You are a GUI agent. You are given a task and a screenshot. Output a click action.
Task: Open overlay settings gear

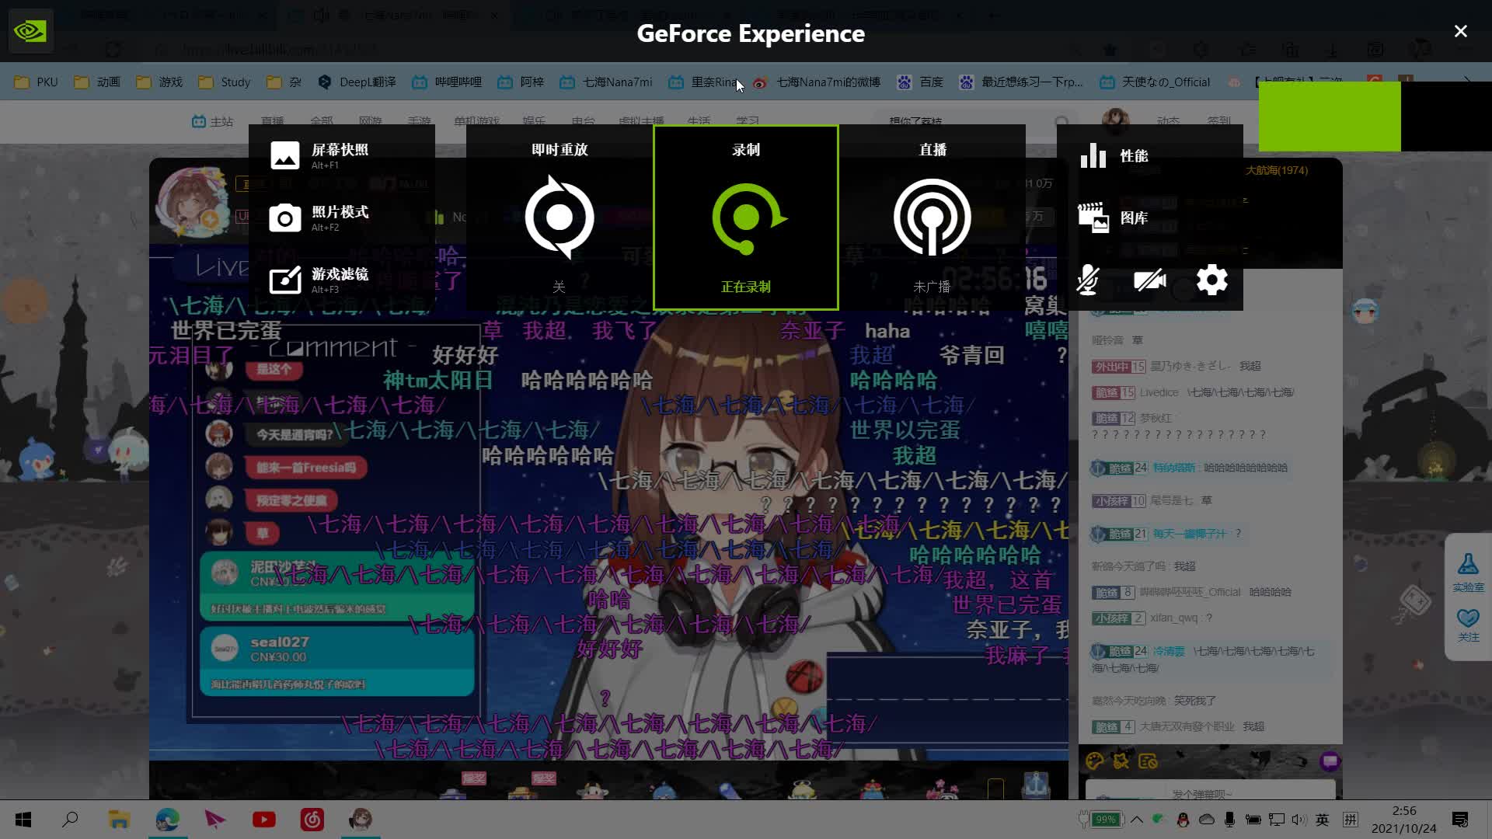(x=1212, y=280)
